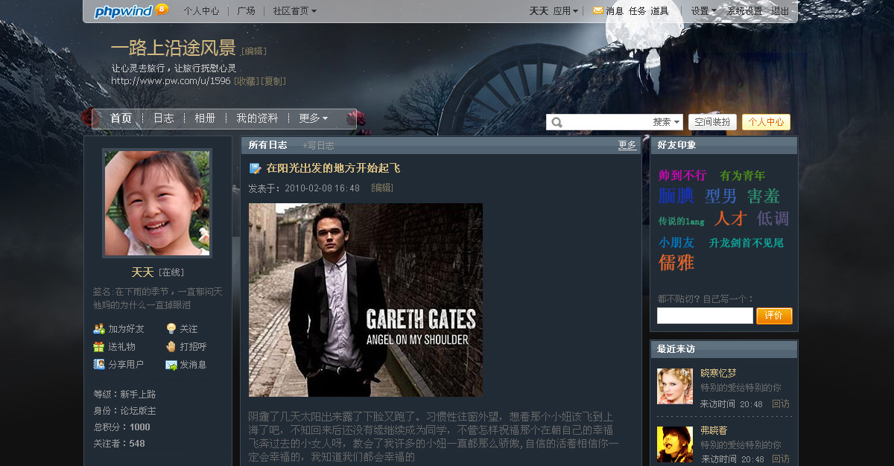The width and height of the screenshot is (894, 466).
Task: Click the 人才 impression tag
Action: 730,218
